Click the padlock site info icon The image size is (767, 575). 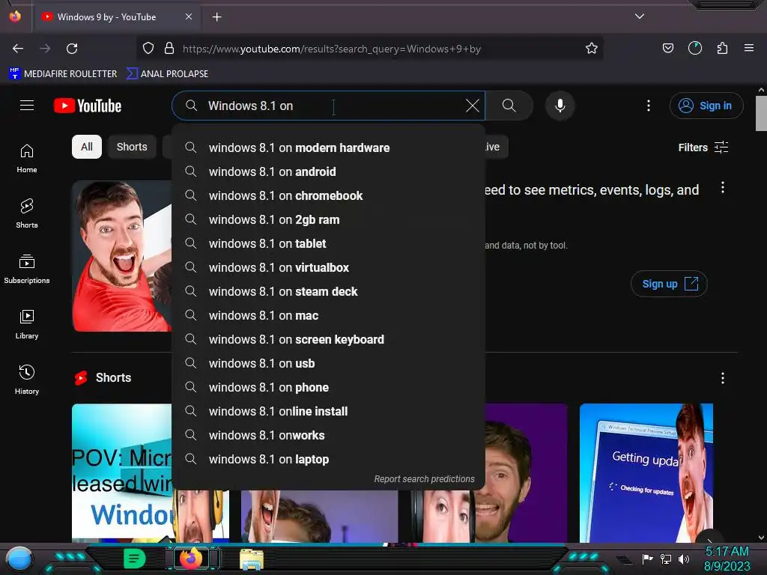[x=169, y=48]
